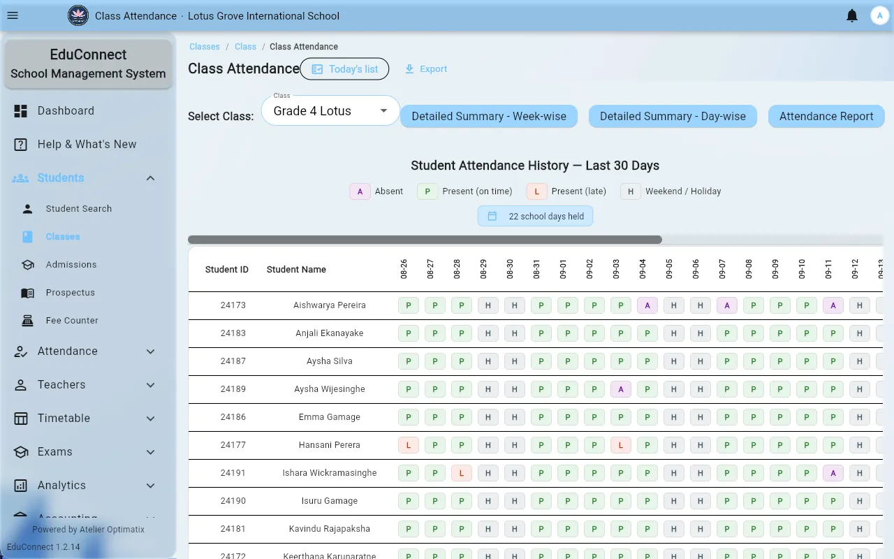Click the Today's list button
Image resolution: width=894 pixels, height=559 pixels.
(344, 69)
